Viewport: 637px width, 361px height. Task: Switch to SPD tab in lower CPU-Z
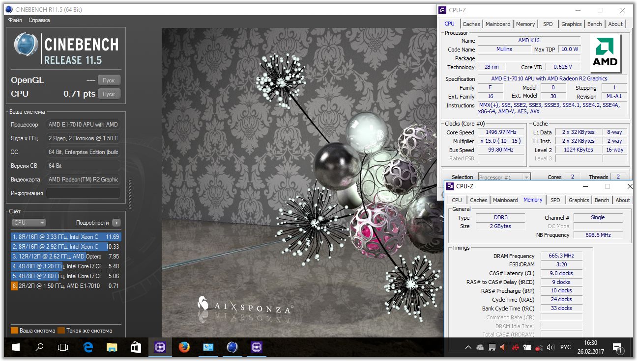(x=555, y=200)
